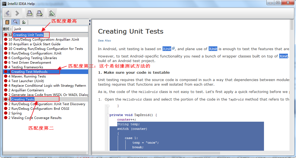Click the external link icon after JUnit
Screen dimensions: 296x158
[x=173, y=48]
